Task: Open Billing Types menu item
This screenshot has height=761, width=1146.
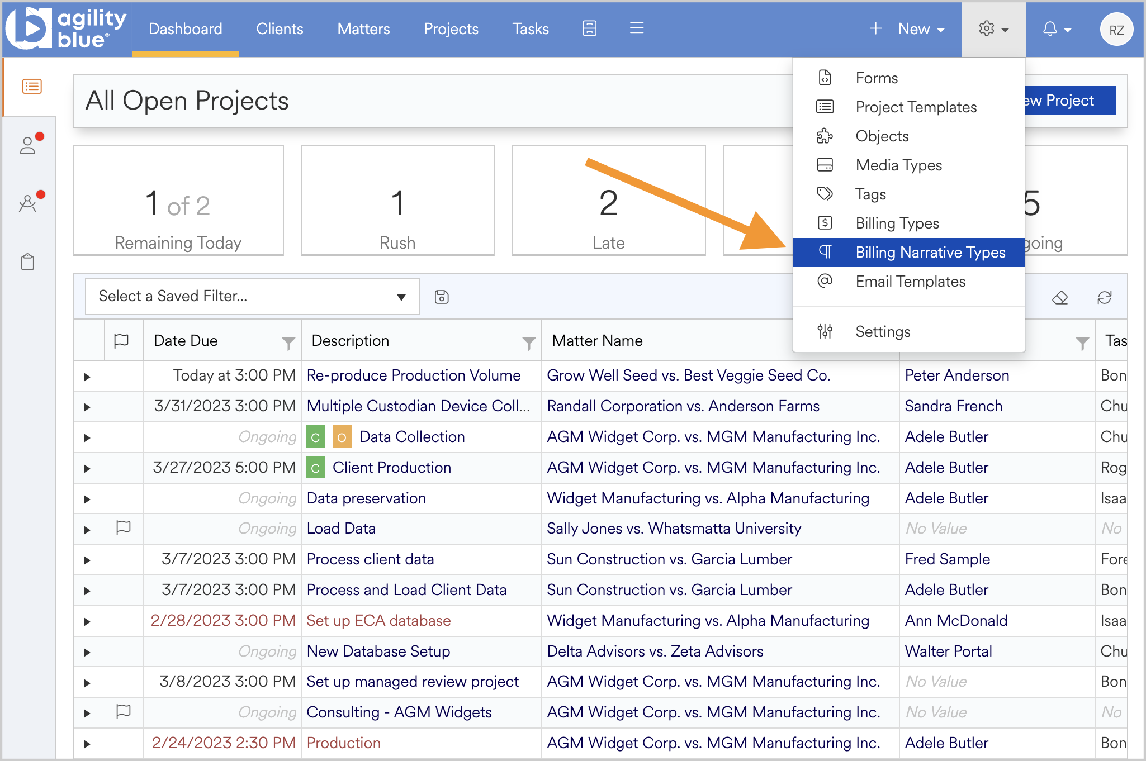Action: [909, 223]
